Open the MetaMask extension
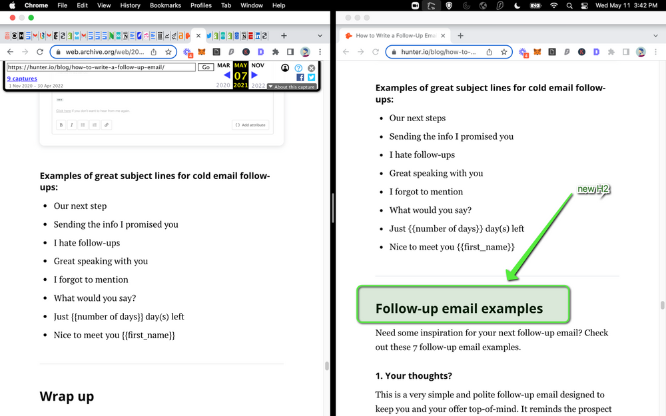 [202, 52]
